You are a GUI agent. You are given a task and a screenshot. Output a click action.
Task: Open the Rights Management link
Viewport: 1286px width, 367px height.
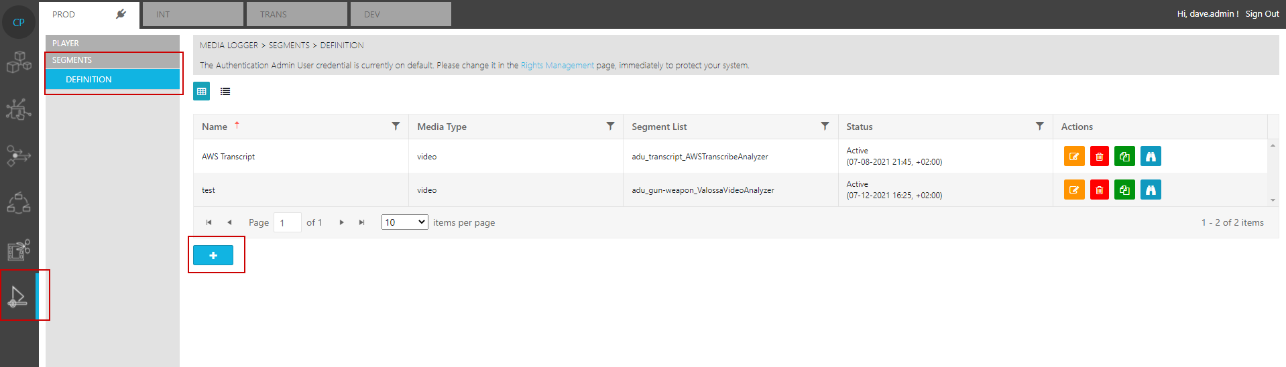point(557,66)
